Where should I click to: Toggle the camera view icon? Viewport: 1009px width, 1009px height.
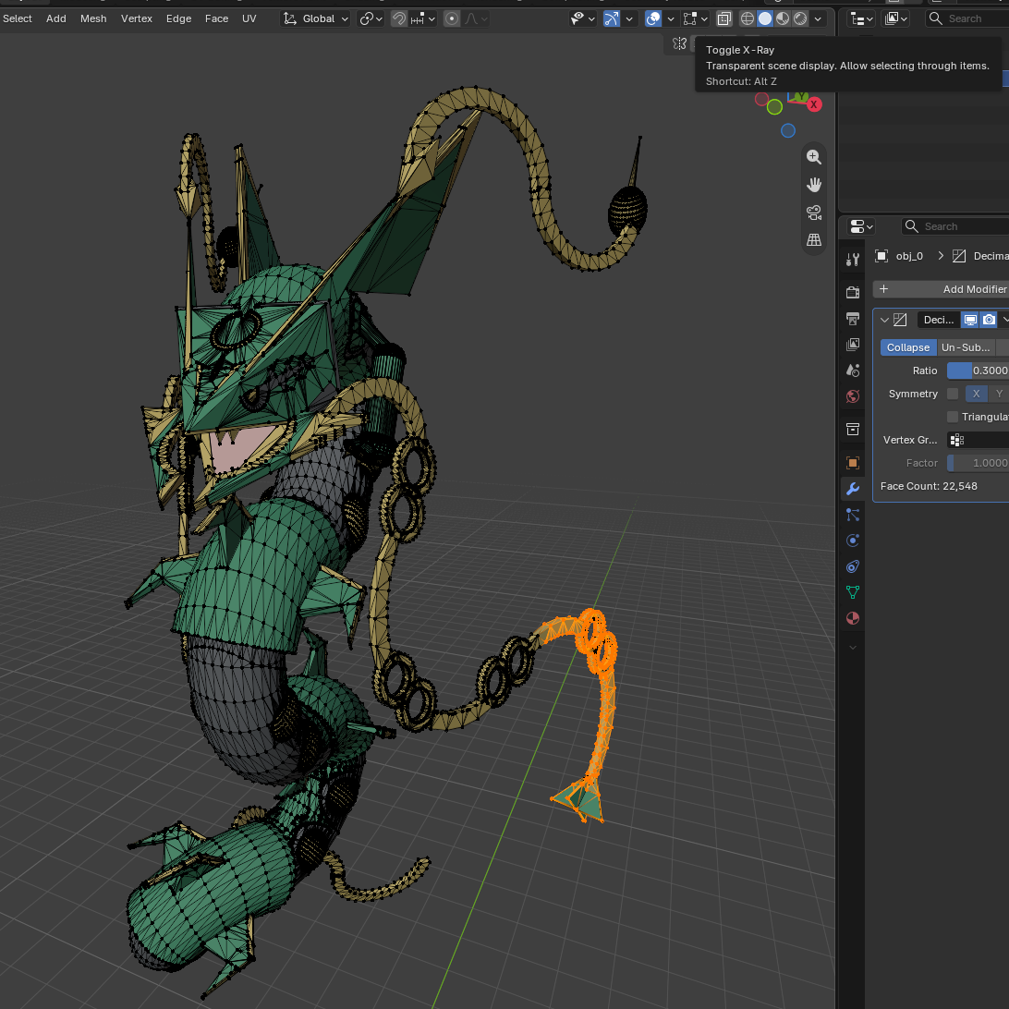(814, 213)
